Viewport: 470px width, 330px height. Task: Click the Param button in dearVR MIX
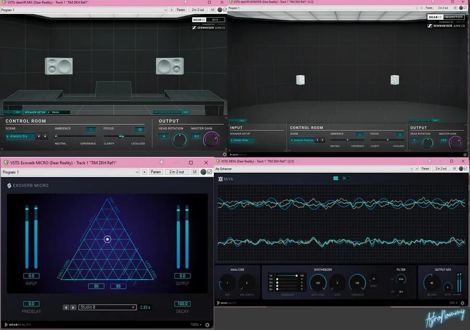tap(181, 10)
